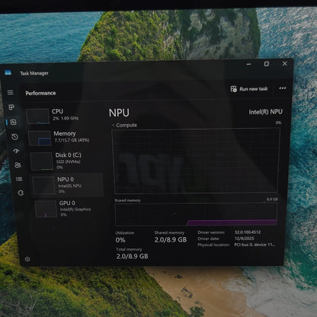
Task: Click the Total memory 2.0/8.9 GB value
Action: [132, 256]
